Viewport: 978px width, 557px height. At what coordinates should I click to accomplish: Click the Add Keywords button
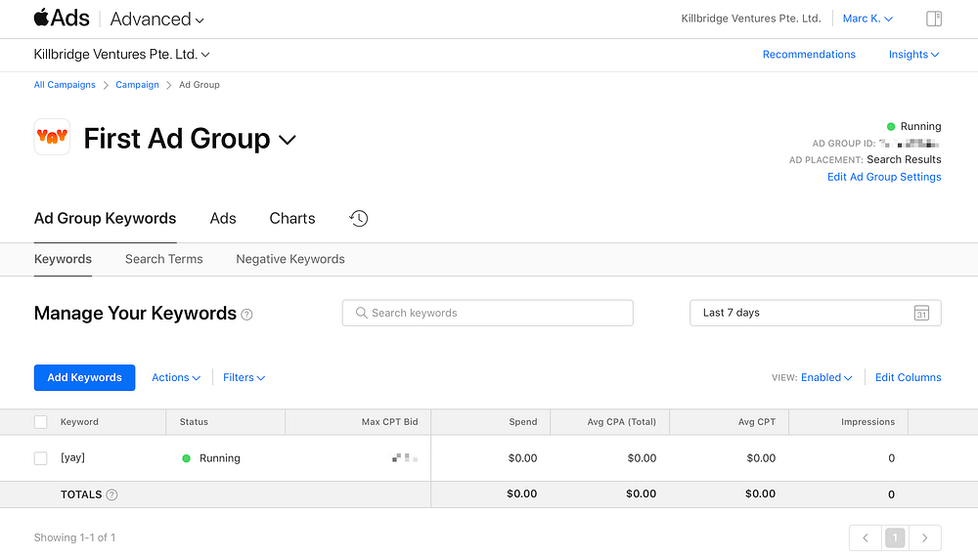point(84,377)
